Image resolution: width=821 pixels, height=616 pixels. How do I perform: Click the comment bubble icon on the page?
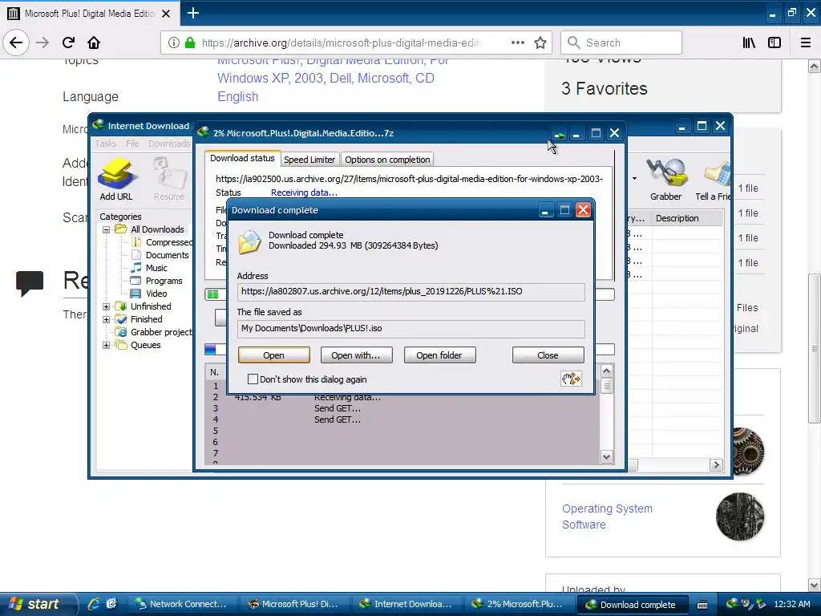tap(30, 283)
